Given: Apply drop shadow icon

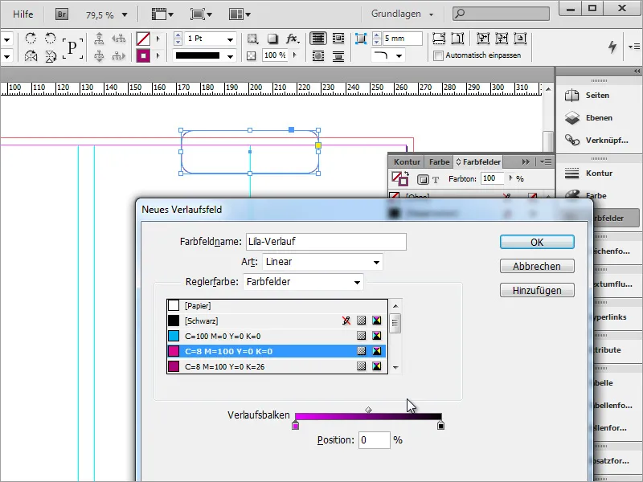Looking at the screenshot, I should [272, 39].
